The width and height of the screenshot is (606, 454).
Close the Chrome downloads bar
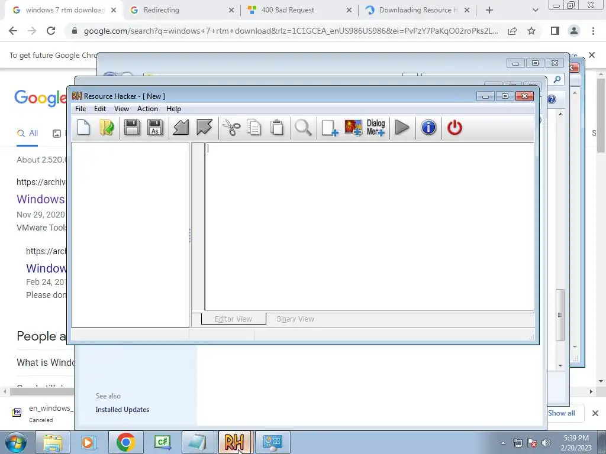[x=595, y=413]
